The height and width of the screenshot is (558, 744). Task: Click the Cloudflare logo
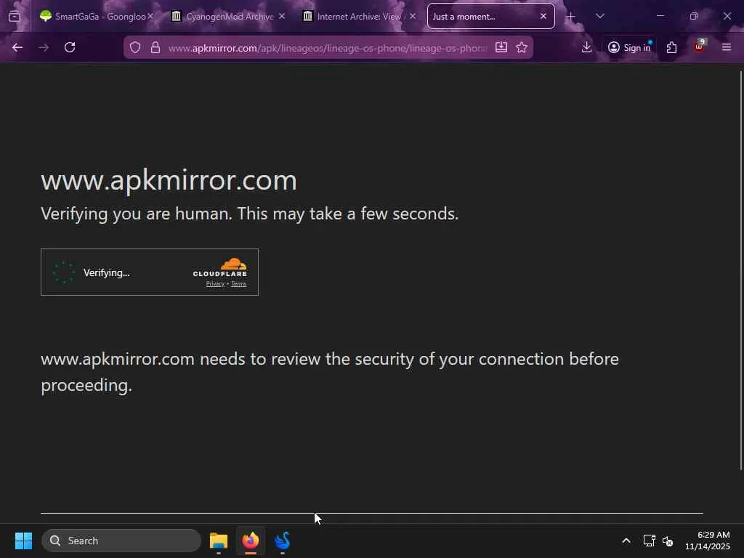(x=219, y=267)
